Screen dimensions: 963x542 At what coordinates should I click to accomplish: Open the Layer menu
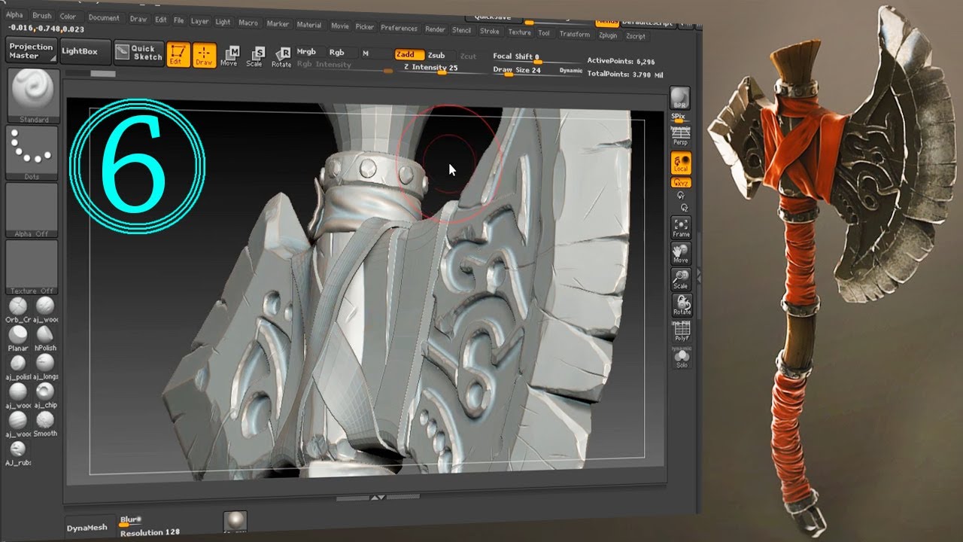click(200, 21)
